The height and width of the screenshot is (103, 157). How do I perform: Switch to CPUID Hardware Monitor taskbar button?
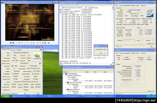pos(73,96)
